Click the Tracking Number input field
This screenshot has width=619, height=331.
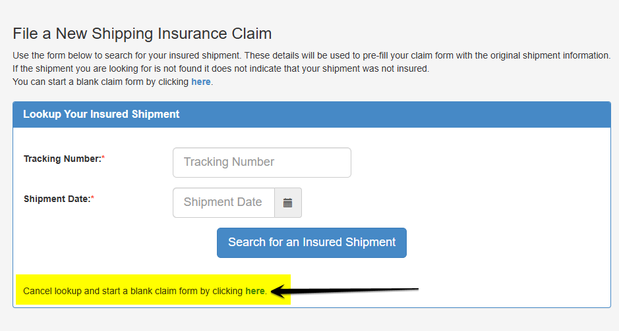[262, 163]
